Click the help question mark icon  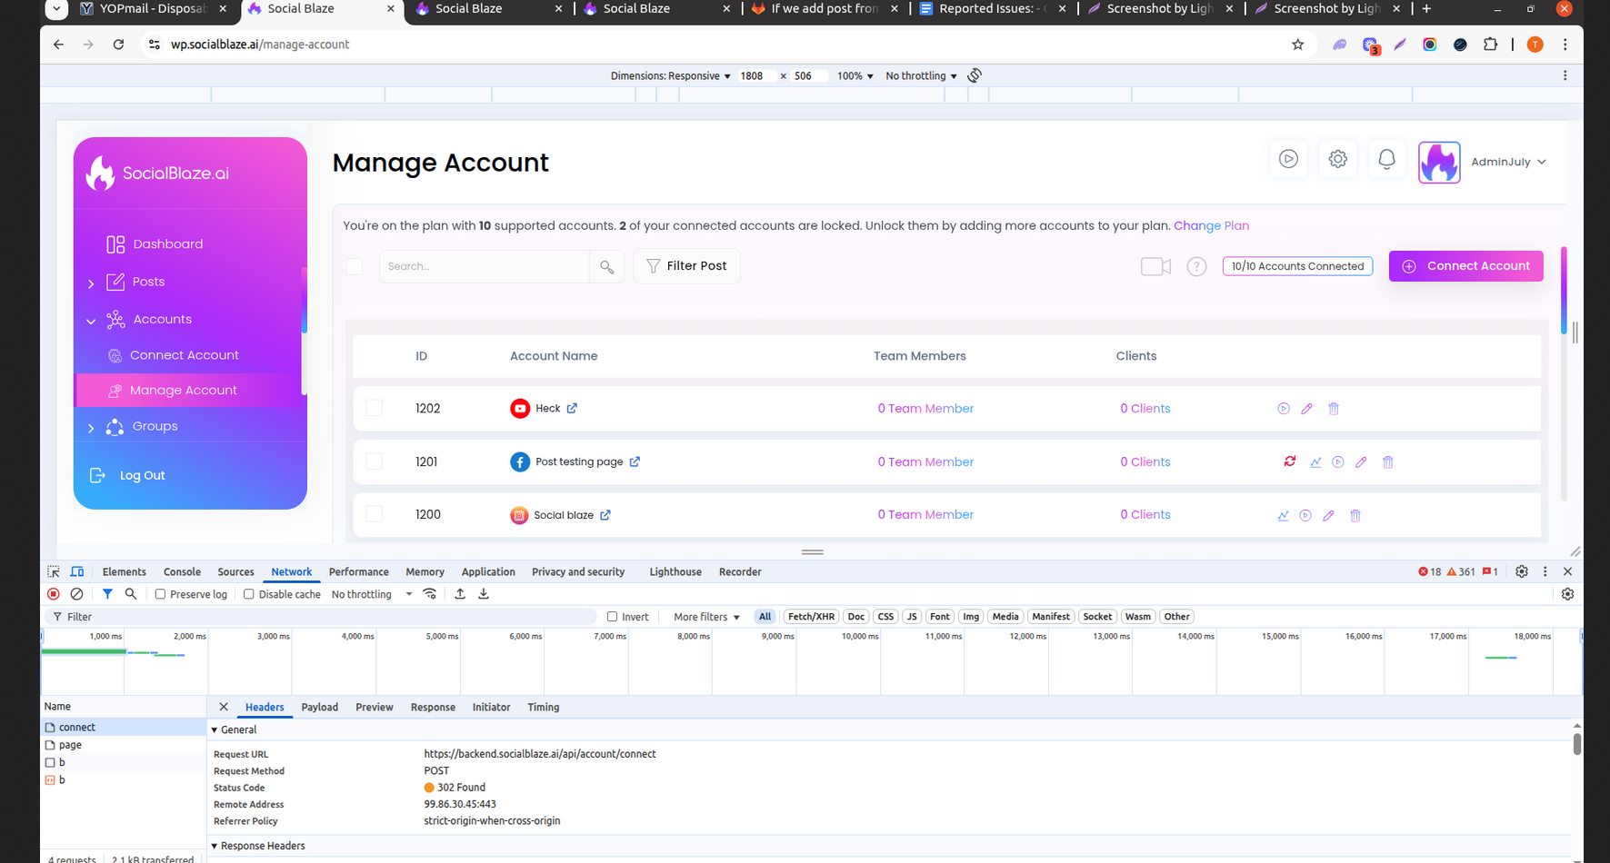tap(1196, 266)
